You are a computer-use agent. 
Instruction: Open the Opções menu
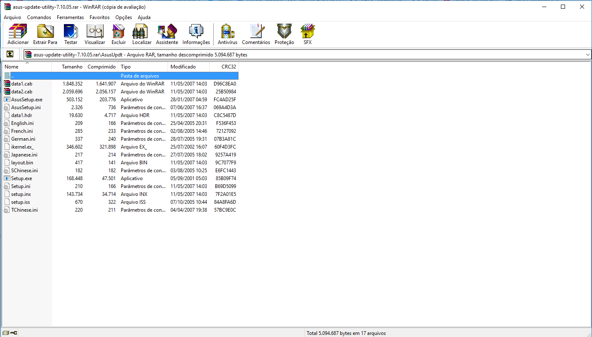124,17
